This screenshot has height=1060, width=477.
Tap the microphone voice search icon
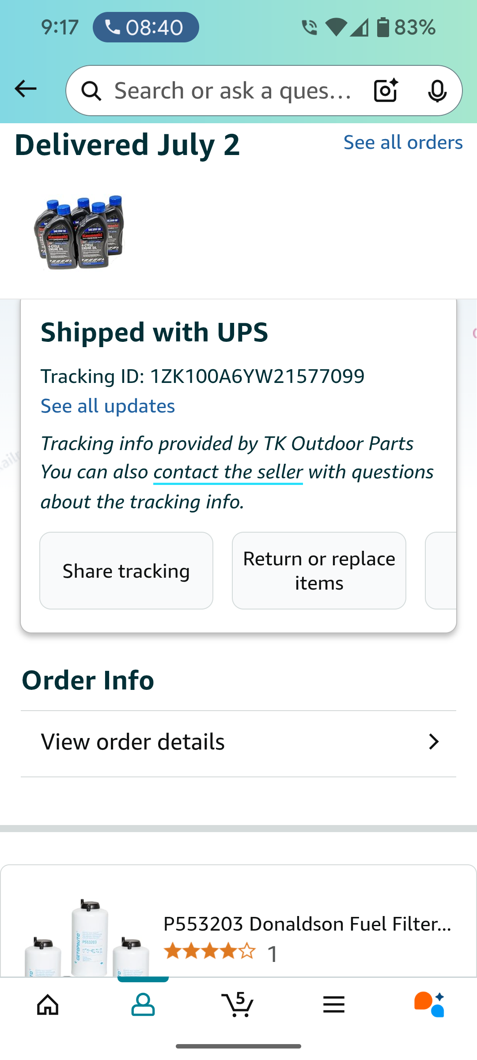pos(437,91)
